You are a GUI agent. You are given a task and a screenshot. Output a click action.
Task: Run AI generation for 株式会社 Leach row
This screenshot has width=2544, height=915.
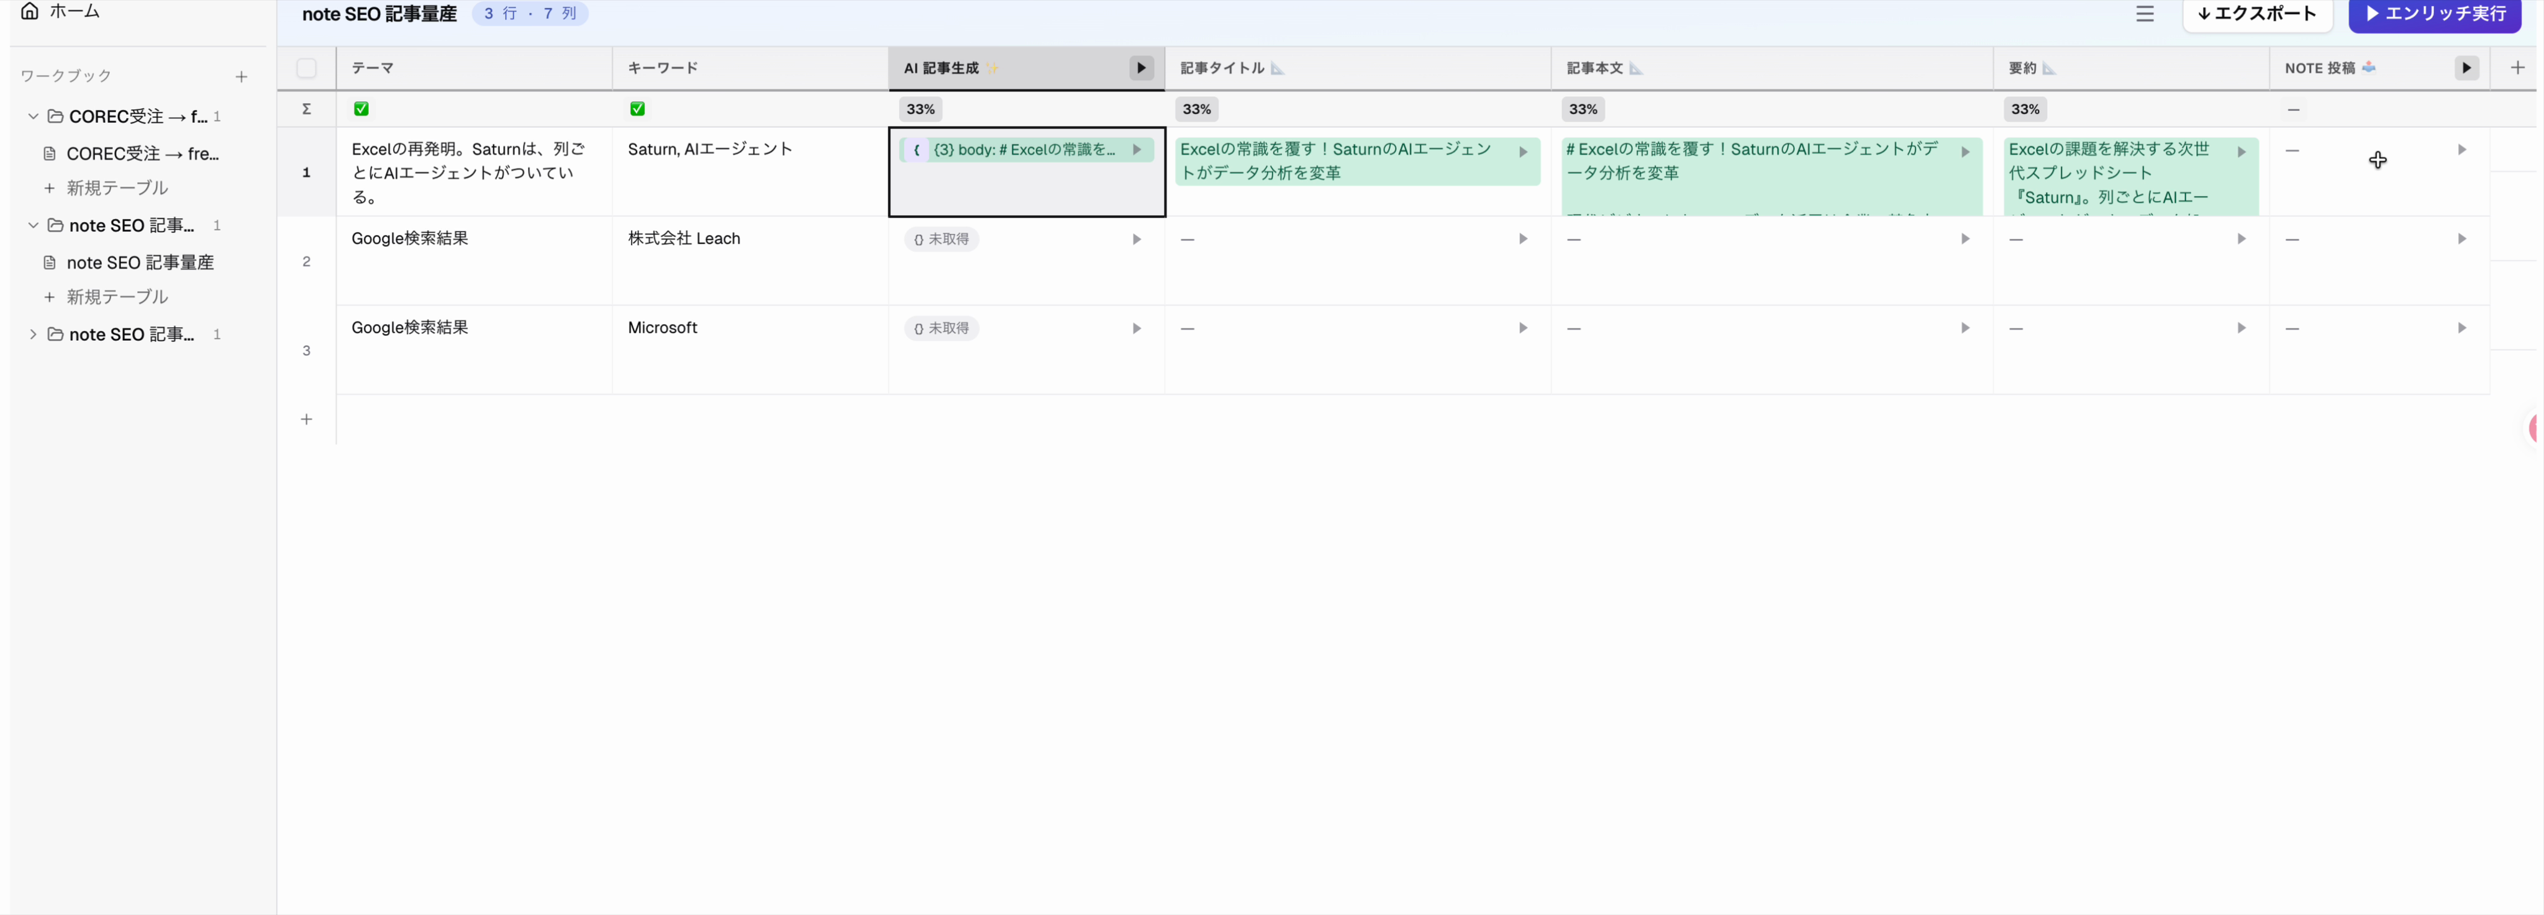(x=1137, y=239)
